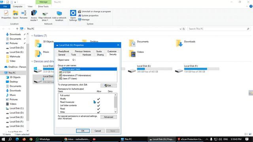Open the Access media dropdown
The height and width of the screenshot is (142, 253).
34,15
